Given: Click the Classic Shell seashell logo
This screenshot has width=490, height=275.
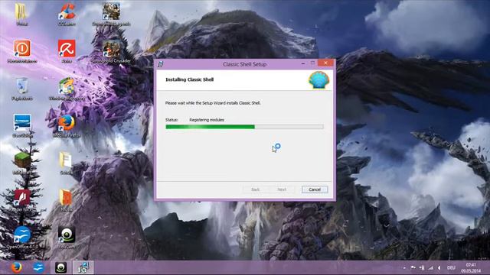Looking at the screenshot, I should point(318,80).
